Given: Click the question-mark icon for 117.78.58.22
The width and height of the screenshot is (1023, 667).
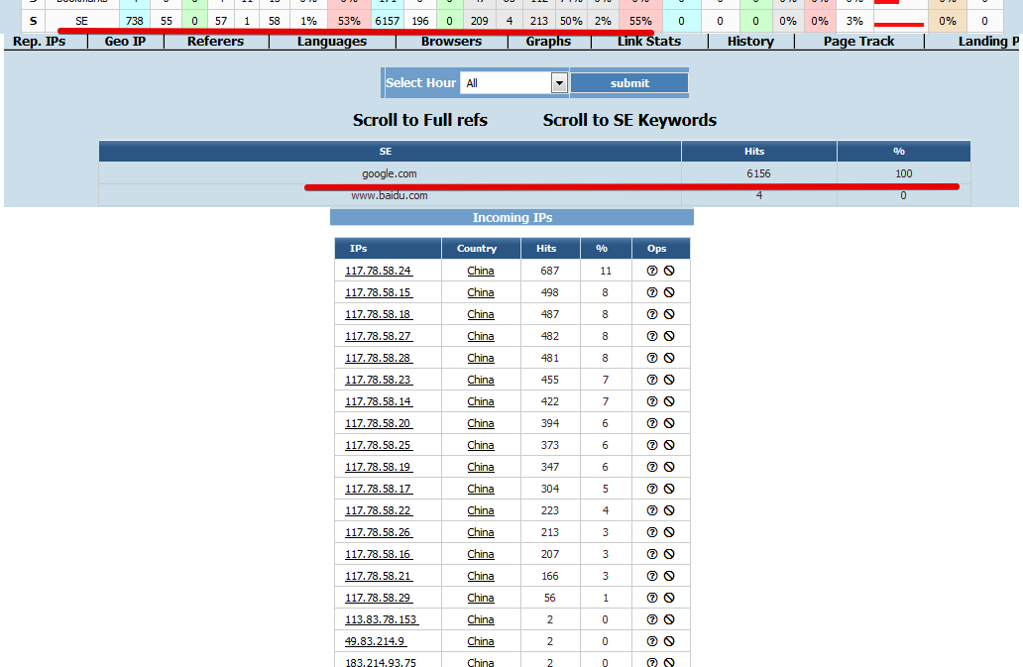Looking at the screenshot, I should (x=652, y=510).
